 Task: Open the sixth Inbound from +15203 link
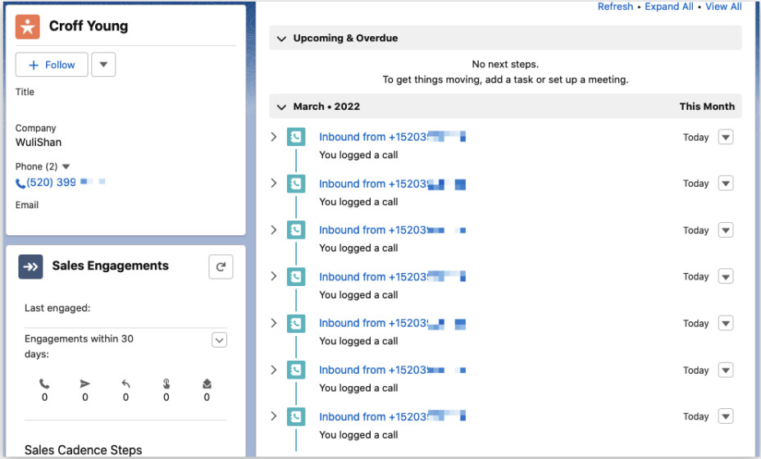tap(392, 370)
